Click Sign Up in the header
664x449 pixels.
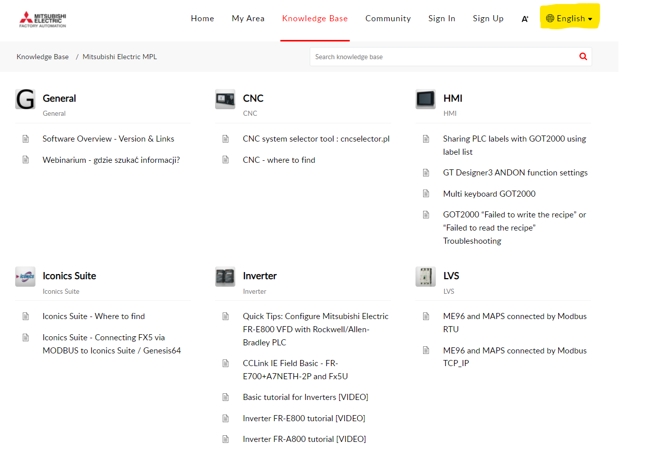point(488,19)
